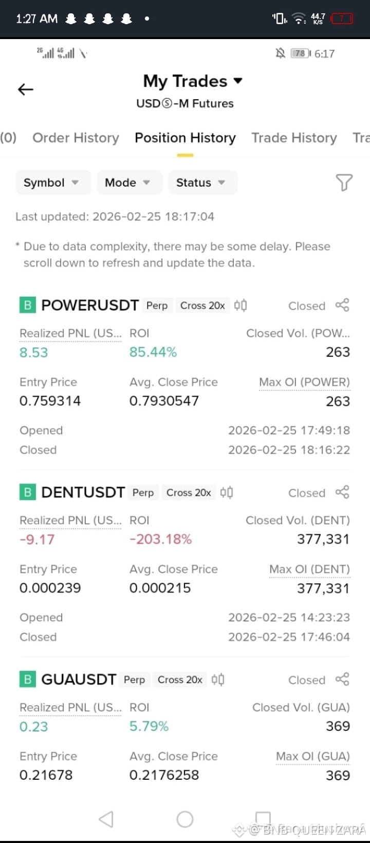Switch to the Order History tab
The width and height of the screenshot is (370, 843).
click(x=76, y=138)
